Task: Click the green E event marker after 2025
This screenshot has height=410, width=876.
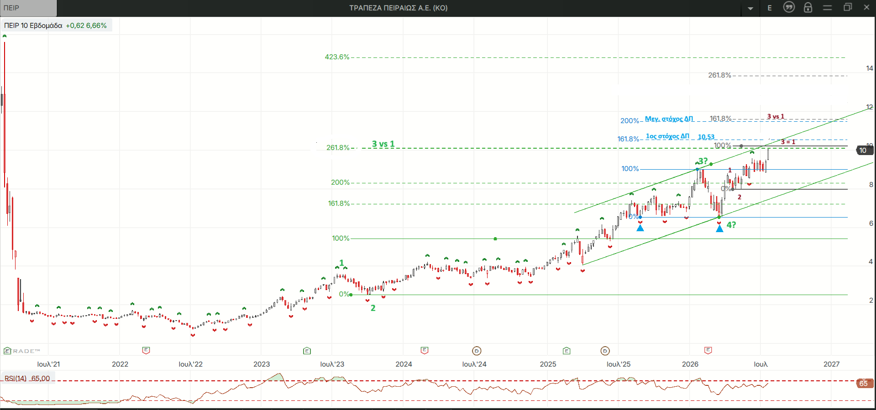Action: pos(567,351)
